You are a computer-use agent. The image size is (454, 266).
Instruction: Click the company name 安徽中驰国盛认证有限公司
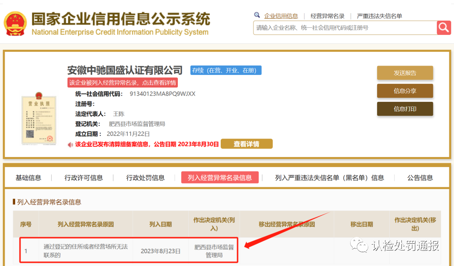[x=125, y=70]
